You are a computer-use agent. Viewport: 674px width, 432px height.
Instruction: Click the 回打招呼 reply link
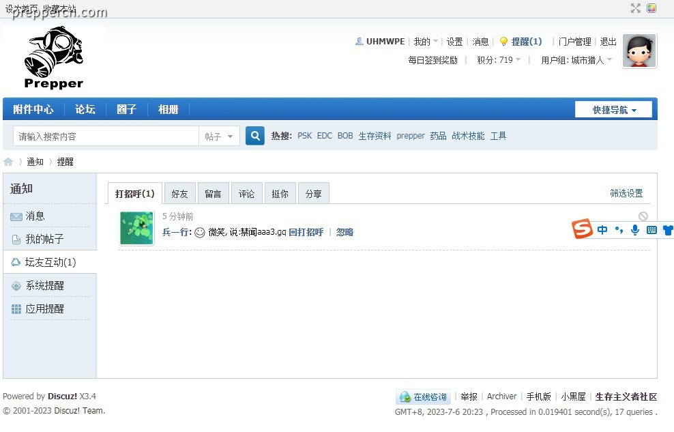306,232
